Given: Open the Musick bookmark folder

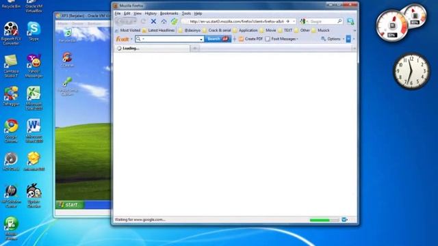Looking at the screenshot, I should coord(321,30).
